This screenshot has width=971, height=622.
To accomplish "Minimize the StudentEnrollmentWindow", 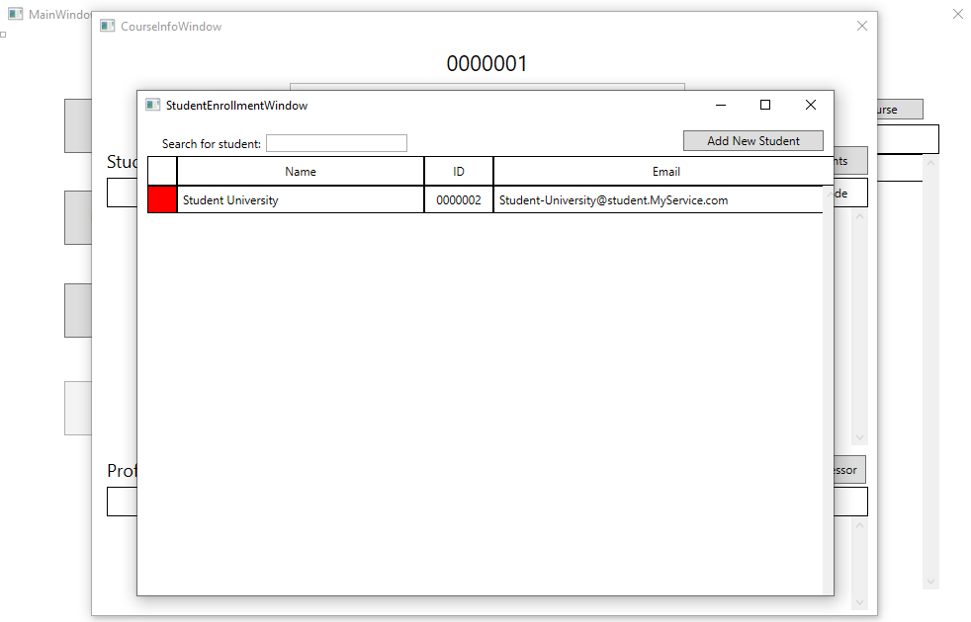I will tap(721, 105).
